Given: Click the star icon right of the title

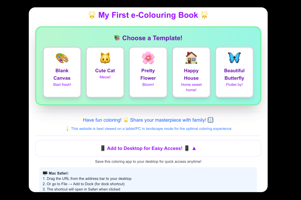Looking at the screenshot, I should point(204,15).
